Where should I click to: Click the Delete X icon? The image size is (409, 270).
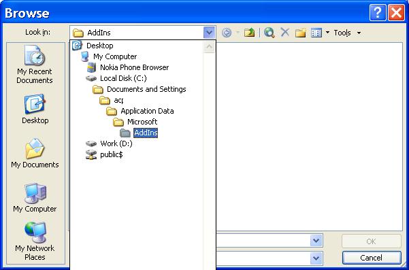[x=285, y=33]
